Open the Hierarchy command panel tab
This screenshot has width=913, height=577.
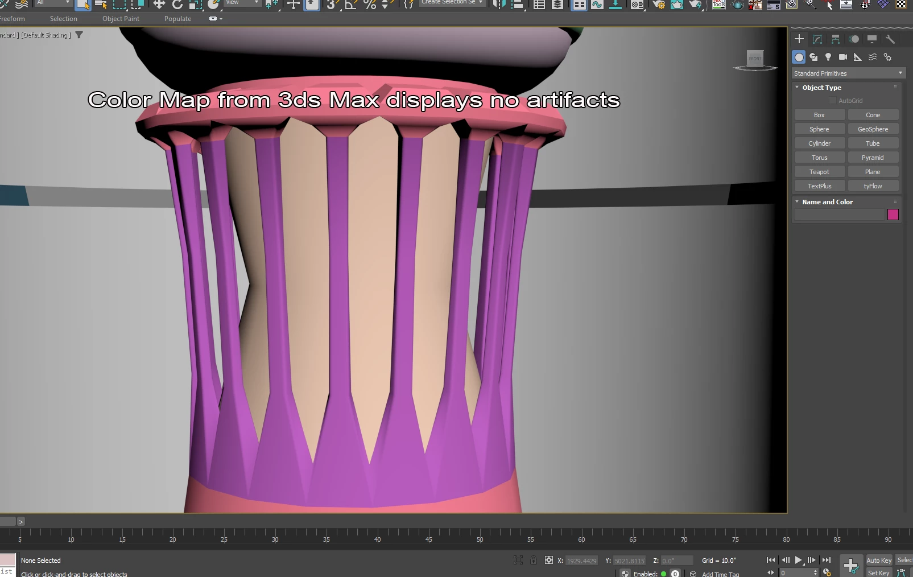(836, 39)
